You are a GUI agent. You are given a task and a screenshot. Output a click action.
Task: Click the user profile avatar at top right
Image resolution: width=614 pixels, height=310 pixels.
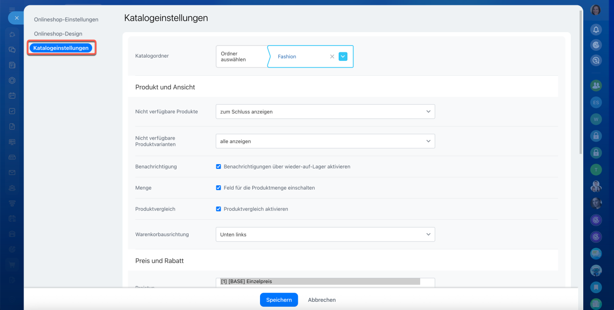[596, 10]
